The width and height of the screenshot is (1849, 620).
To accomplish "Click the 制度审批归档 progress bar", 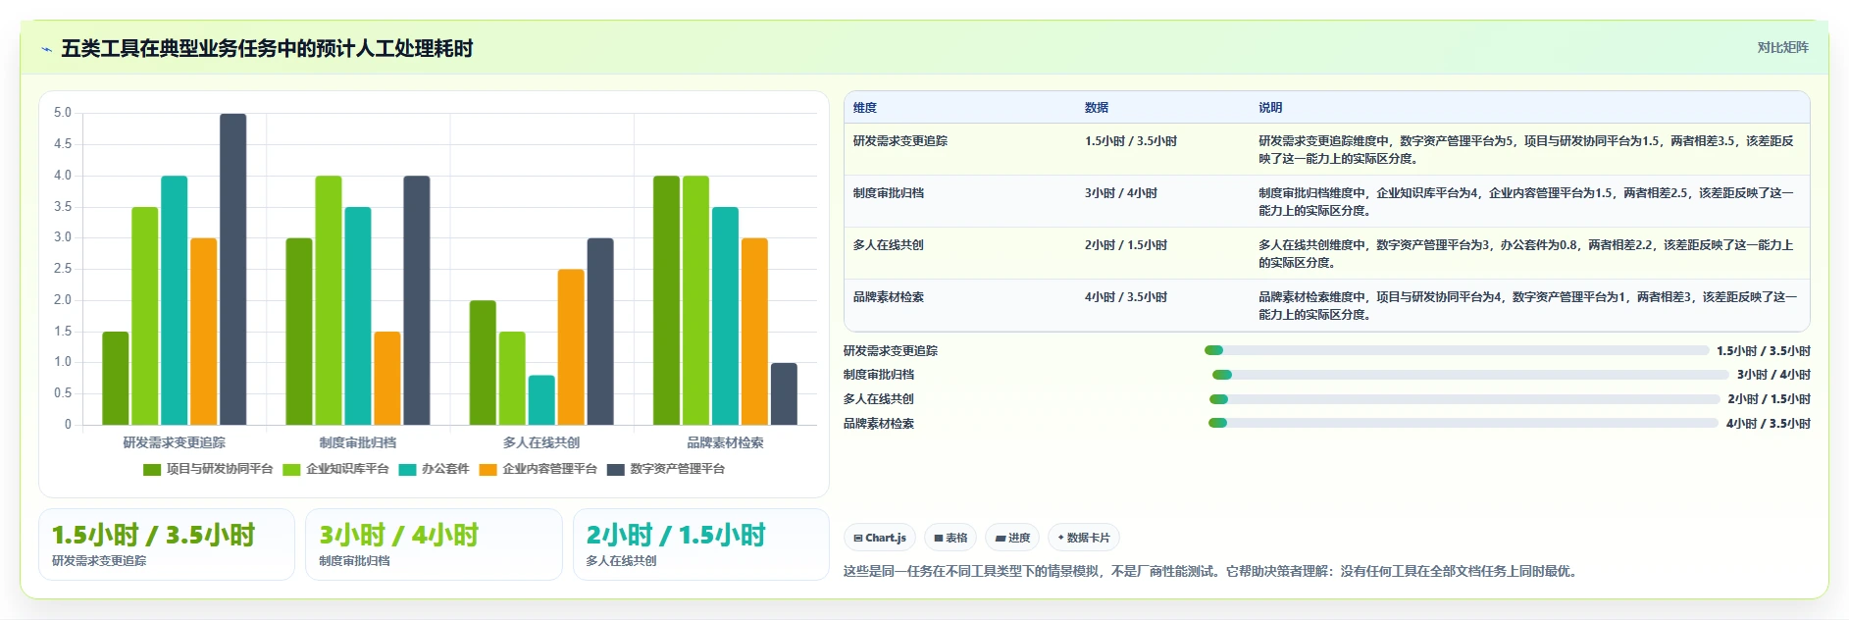I will (x=1470, y=375).
